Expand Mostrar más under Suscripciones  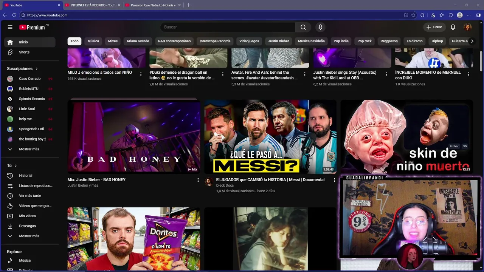[x=30, y=149]
